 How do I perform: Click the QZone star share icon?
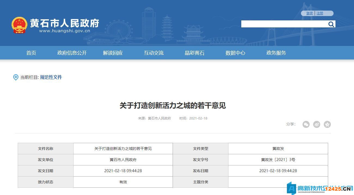[x=327, y=124]
